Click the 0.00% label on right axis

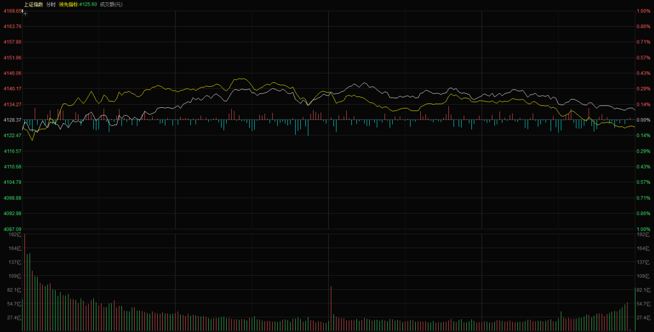click(x=643, y=120)
